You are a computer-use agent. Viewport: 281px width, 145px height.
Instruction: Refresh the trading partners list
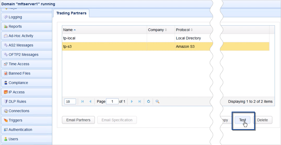click(x=149, y=101)
